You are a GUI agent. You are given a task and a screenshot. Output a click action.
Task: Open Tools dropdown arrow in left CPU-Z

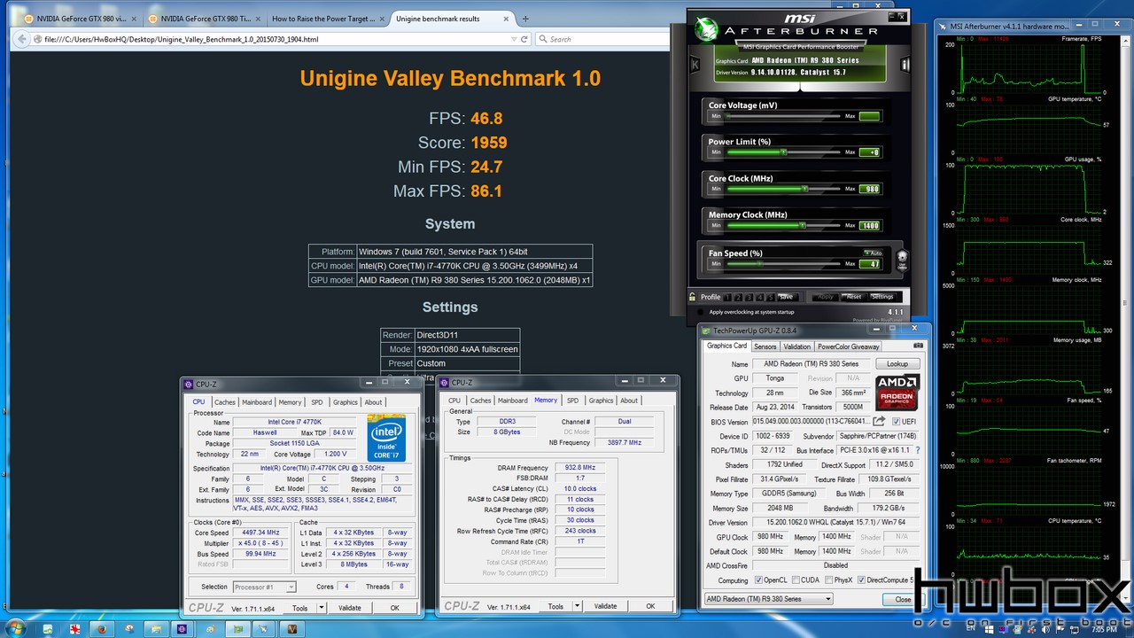pyautogui.click(x=320, y=608)
